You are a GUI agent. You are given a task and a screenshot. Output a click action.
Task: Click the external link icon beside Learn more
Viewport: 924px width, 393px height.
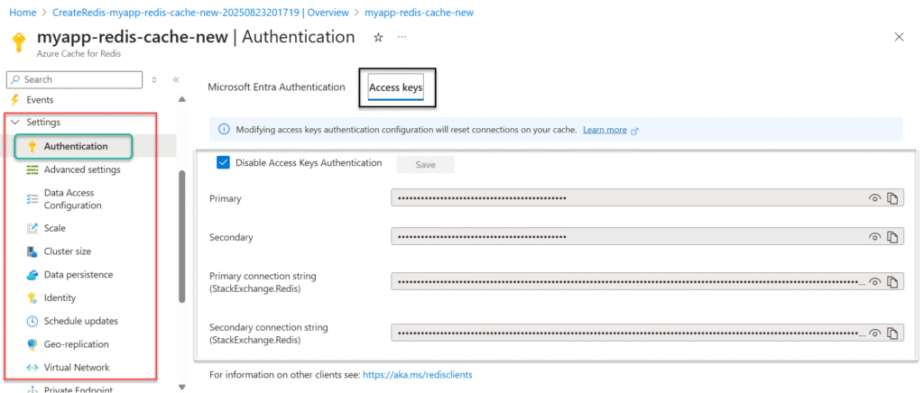(x=634, y=131)
